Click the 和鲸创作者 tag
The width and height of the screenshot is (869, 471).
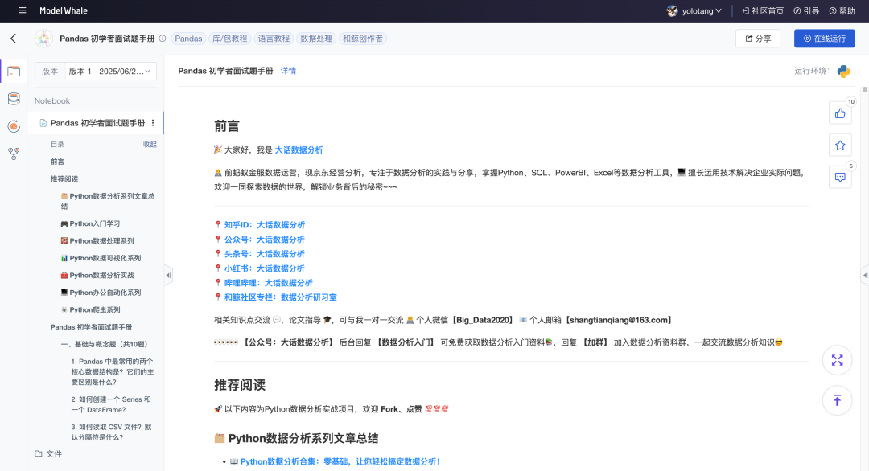click(x=363, y=39)
